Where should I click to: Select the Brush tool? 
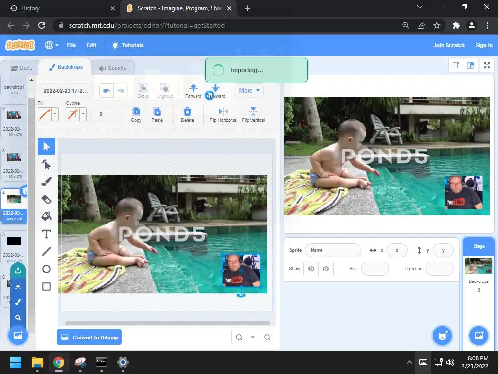coord(46,182)
